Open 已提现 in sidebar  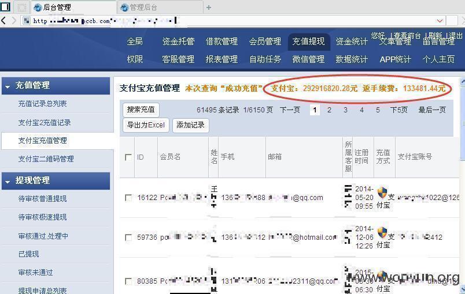(28, 254)
